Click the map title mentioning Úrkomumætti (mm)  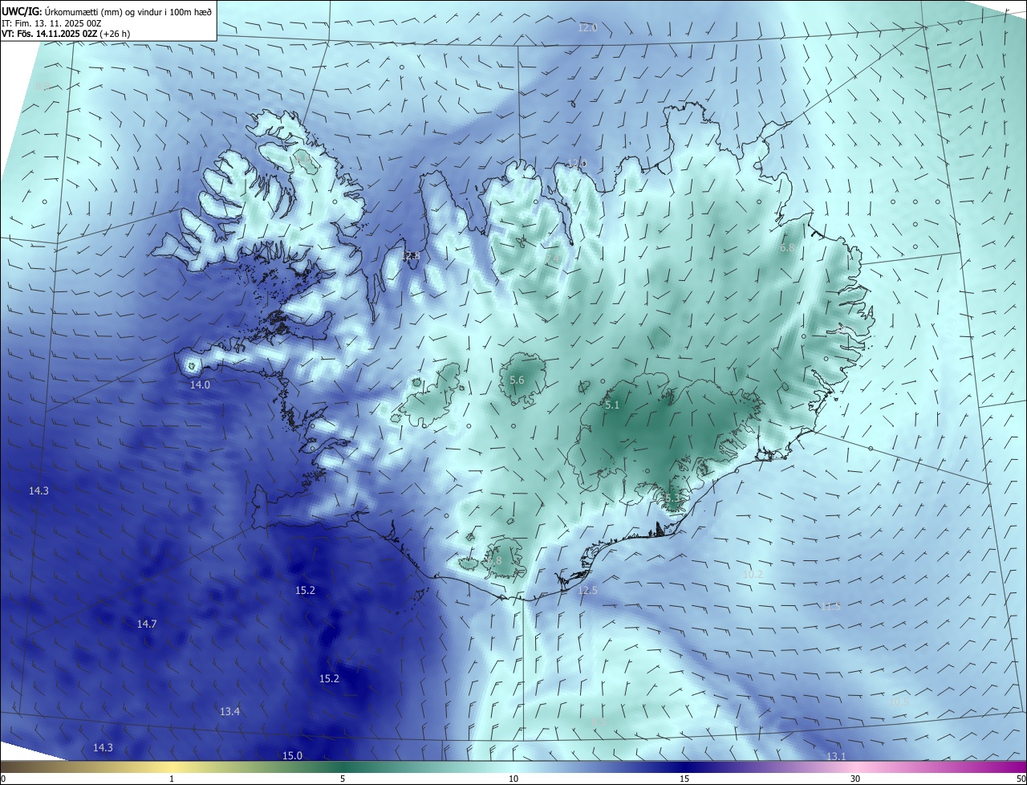tap(107, 10)
